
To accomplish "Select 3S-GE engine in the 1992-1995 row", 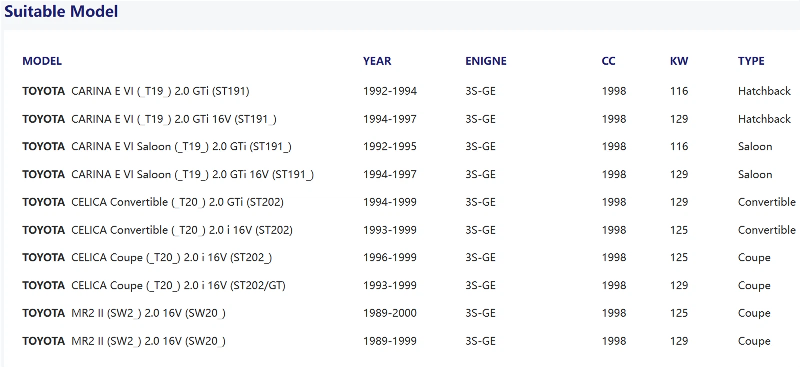I will tap(480, 147).
